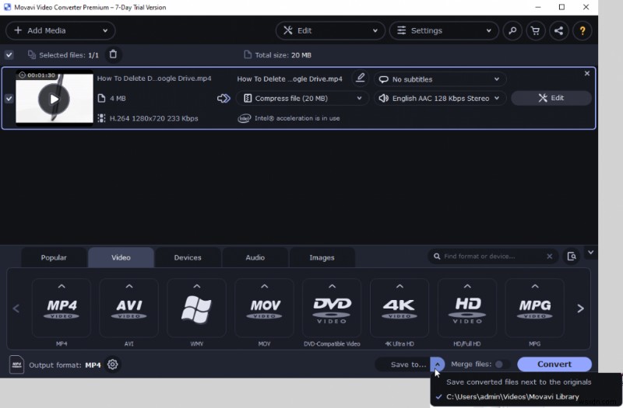
Task: Expand WMV format presets chevron
Action: point(196,286)
